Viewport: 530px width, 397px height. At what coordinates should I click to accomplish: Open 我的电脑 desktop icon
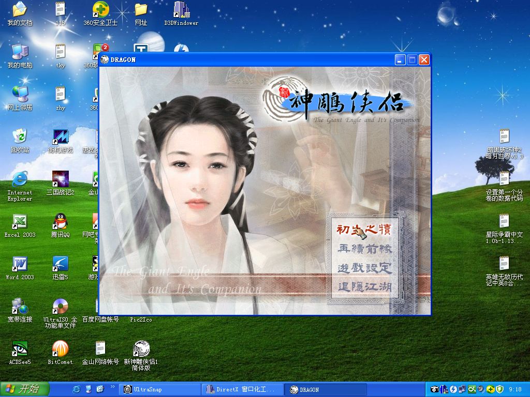20,56
